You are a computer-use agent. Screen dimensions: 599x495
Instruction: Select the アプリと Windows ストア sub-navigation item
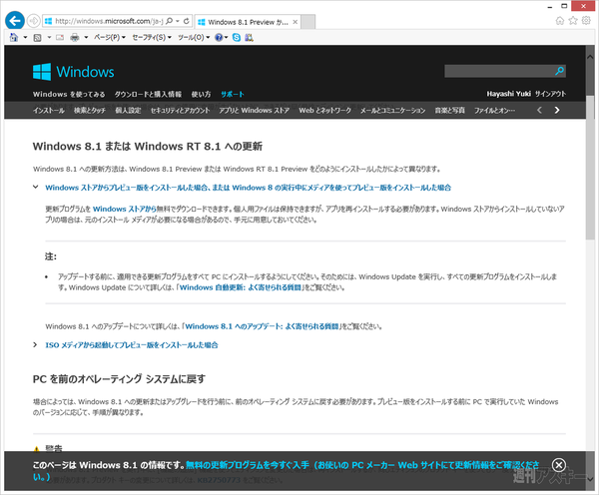(254, 111)
